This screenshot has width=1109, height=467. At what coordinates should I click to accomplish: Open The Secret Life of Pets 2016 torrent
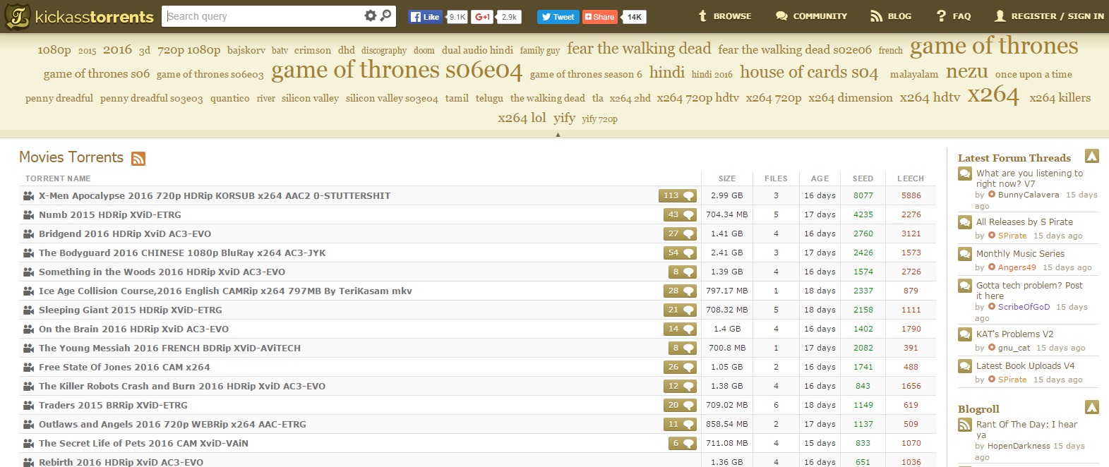coord(143,443)
